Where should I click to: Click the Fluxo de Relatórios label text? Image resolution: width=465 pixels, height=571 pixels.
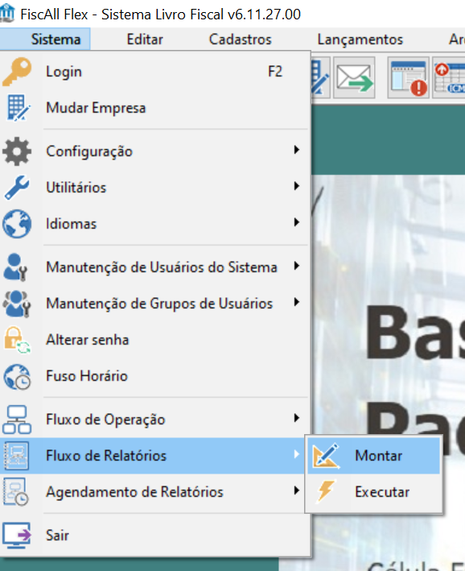click(x=106, y=456)
